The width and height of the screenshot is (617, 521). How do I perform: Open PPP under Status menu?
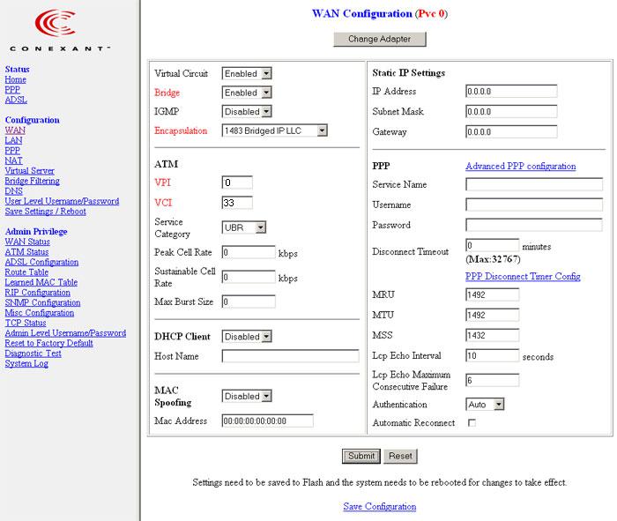point(12,90)
